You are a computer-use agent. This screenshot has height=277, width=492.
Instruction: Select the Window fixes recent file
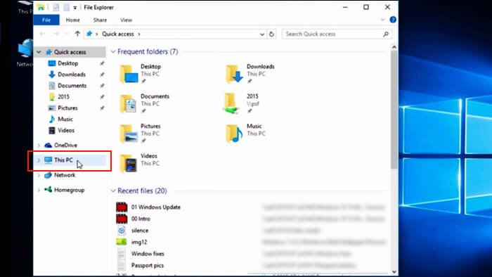(x=148, y=254)
